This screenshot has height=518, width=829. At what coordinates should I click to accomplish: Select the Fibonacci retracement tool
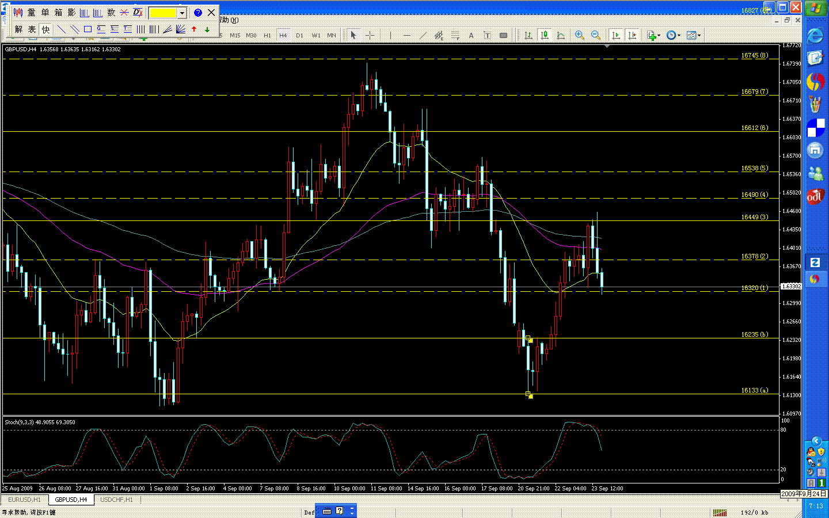click(455, 35)
